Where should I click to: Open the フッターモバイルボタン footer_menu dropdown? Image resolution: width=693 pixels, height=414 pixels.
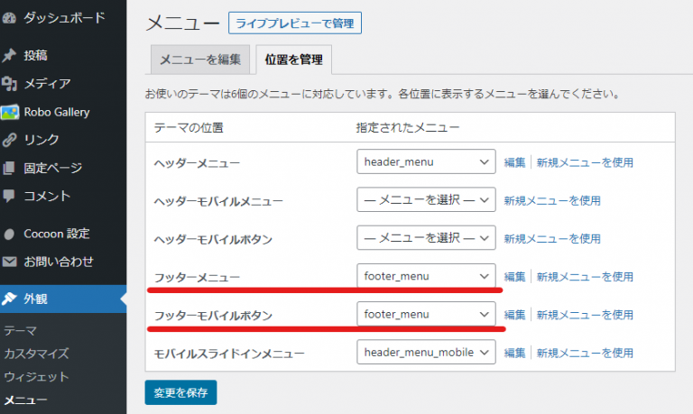[x=427, y=314]
